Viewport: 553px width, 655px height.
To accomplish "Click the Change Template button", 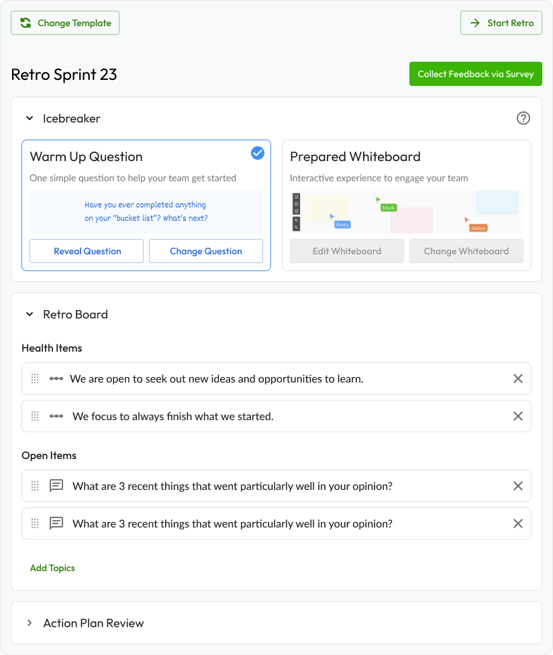I will pos(65,23).
